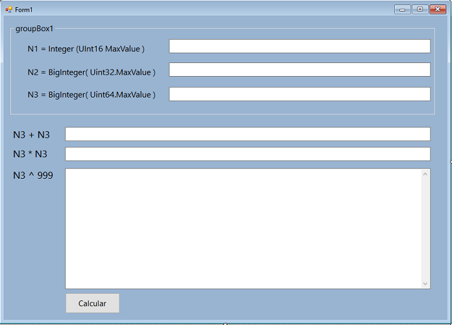Click the Calcular button
The width and height of the screenshot is (452, 325).
tap(92, 303)
